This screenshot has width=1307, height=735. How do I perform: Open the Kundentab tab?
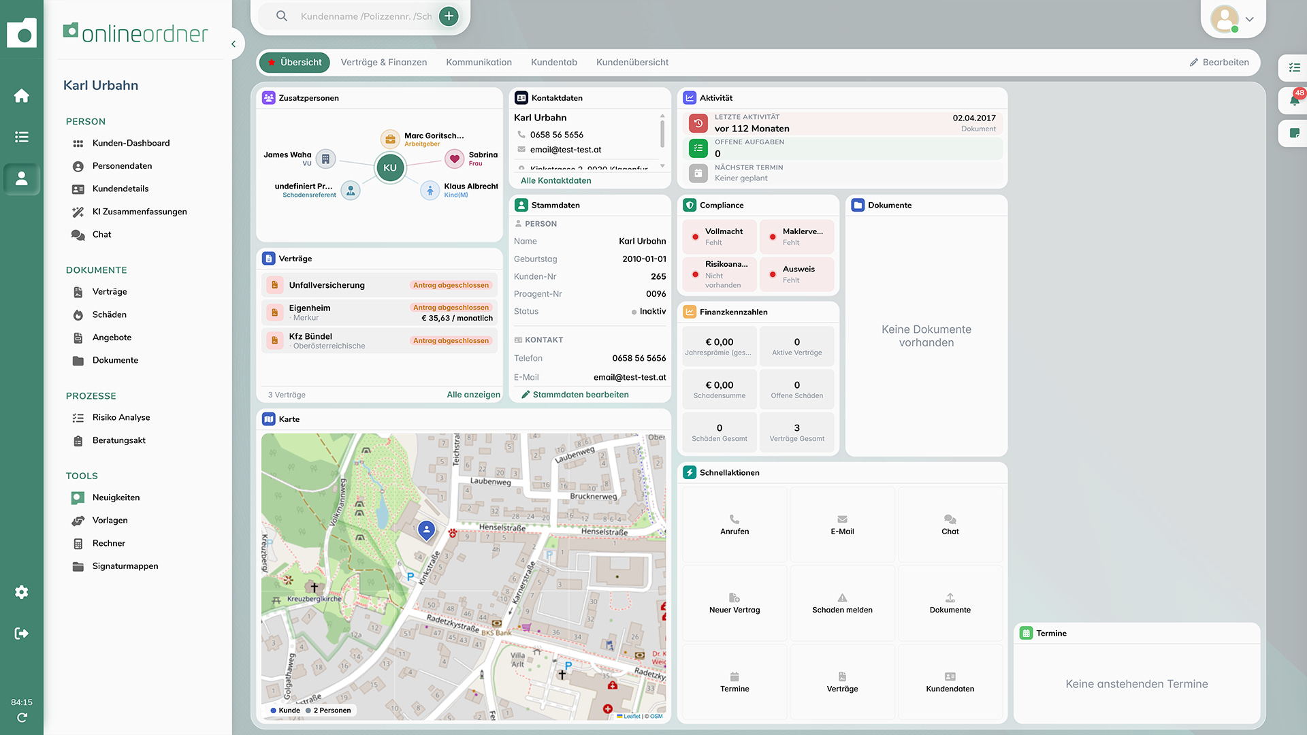coord(554,62)
